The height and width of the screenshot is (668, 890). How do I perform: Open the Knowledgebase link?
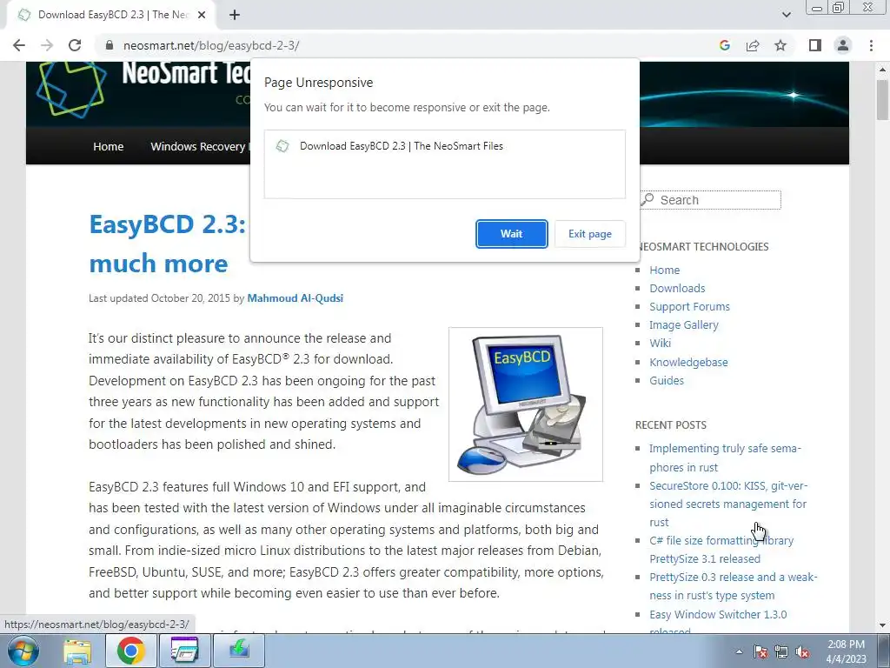tap(688, 363)
